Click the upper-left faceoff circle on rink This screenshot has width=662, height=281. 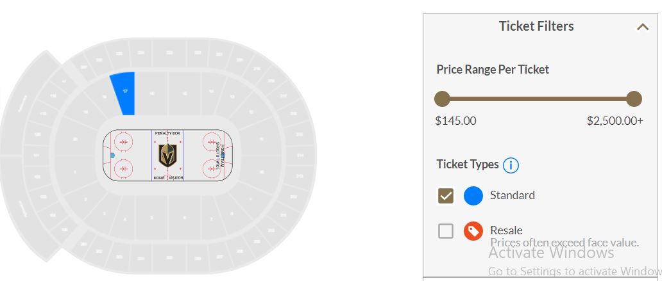coord(125,141)
